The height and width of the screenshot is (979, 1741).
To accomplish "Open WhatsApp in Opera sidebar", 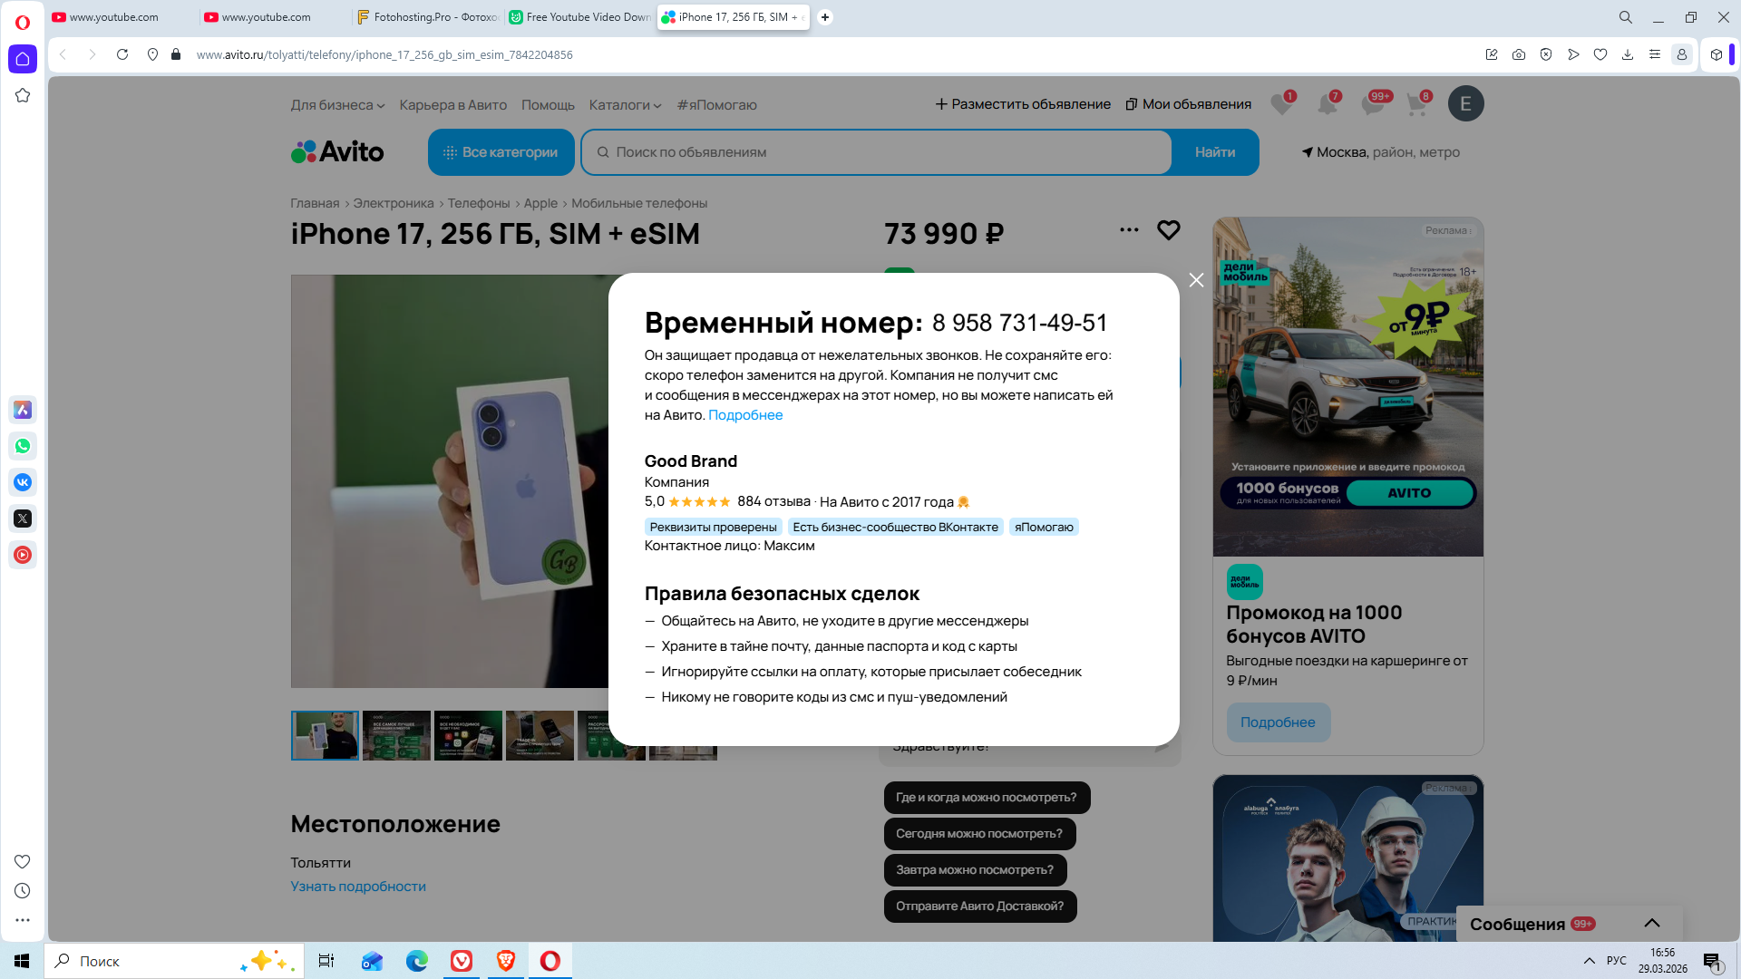I will click(x=23, y=446).
